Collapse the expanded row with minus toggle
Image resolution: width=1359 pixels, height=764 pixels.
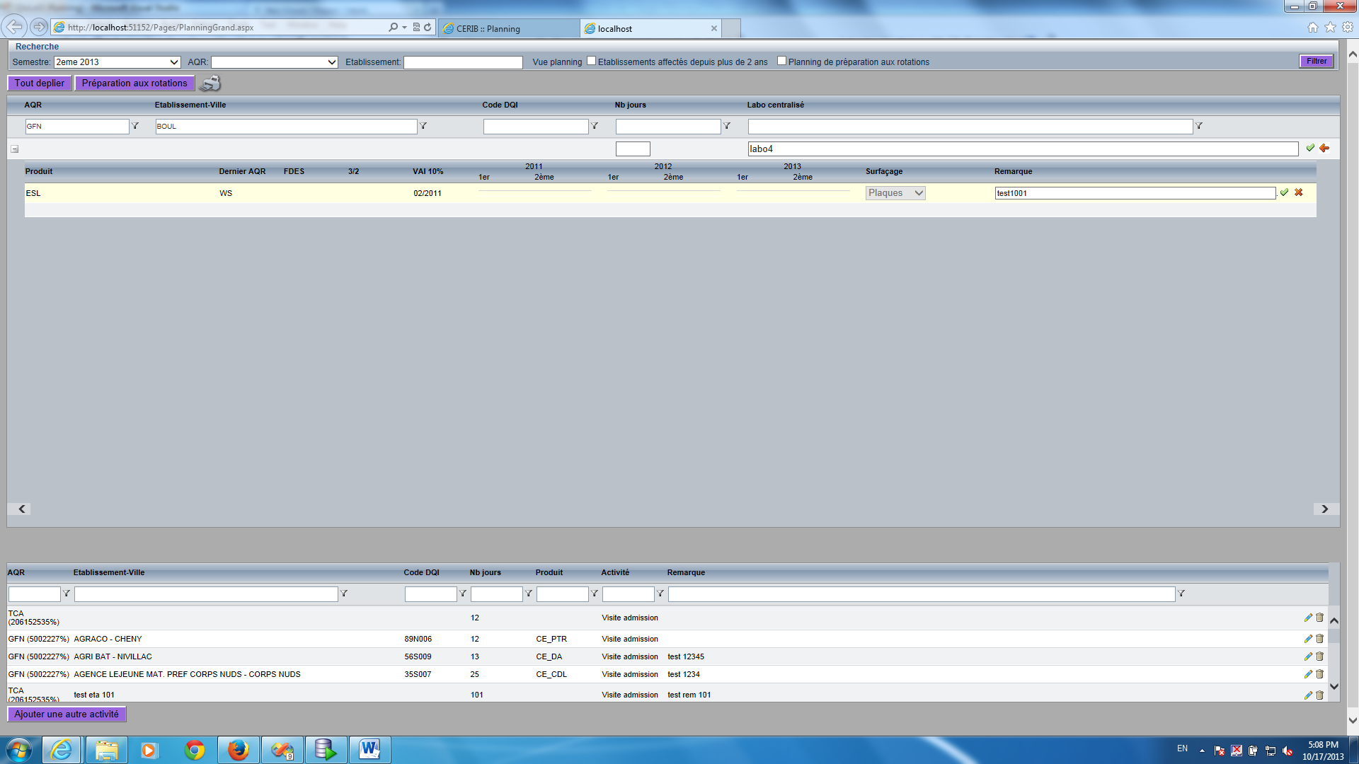point(14,149)
